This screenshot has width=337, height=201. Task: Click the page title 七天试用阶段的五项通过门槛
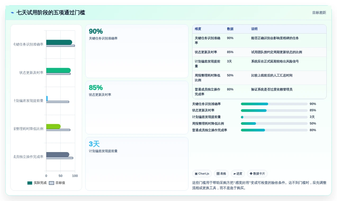click(x=51, y=13)
